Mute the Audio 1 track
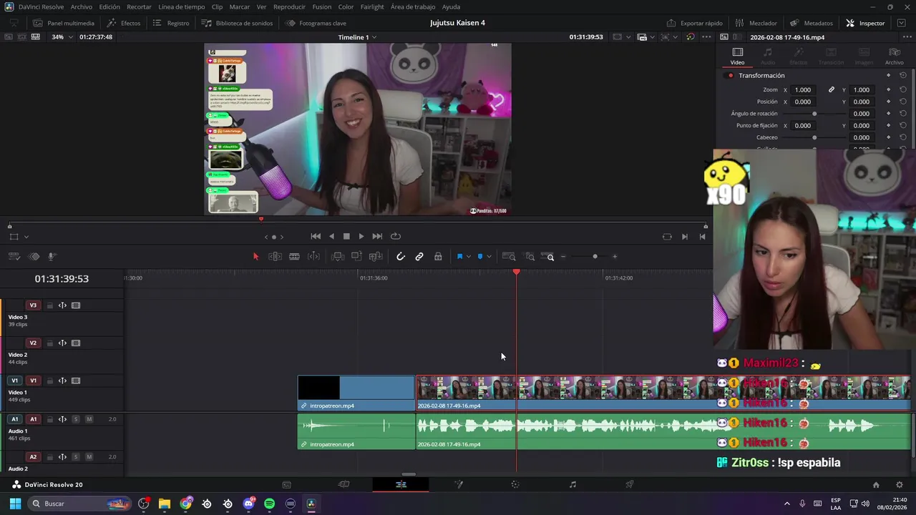The height and width of the screenshot is (515, 916). click(x=89, y=419)
